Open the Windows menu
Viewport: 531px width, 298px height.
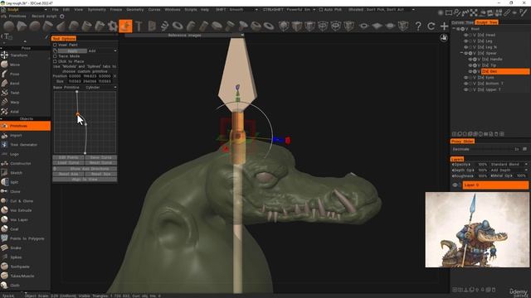tap(173, 9)
